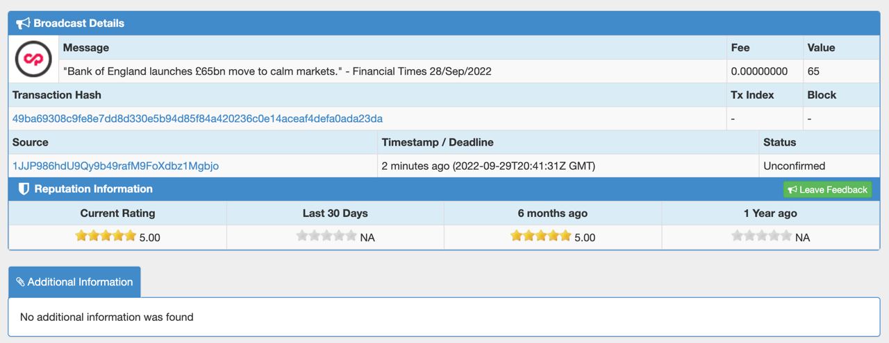
Task: Click the shield icon beside Reputation Information
Action: pyautogui.click(x=24, y=189)
